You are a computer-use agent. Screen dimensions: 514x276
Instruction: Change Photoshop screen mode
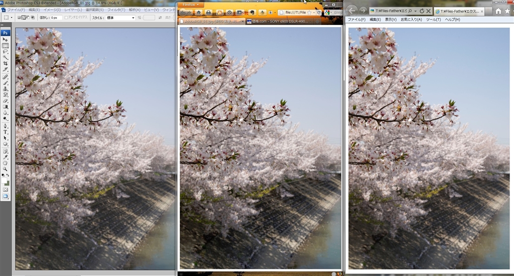tap(5, 196)
